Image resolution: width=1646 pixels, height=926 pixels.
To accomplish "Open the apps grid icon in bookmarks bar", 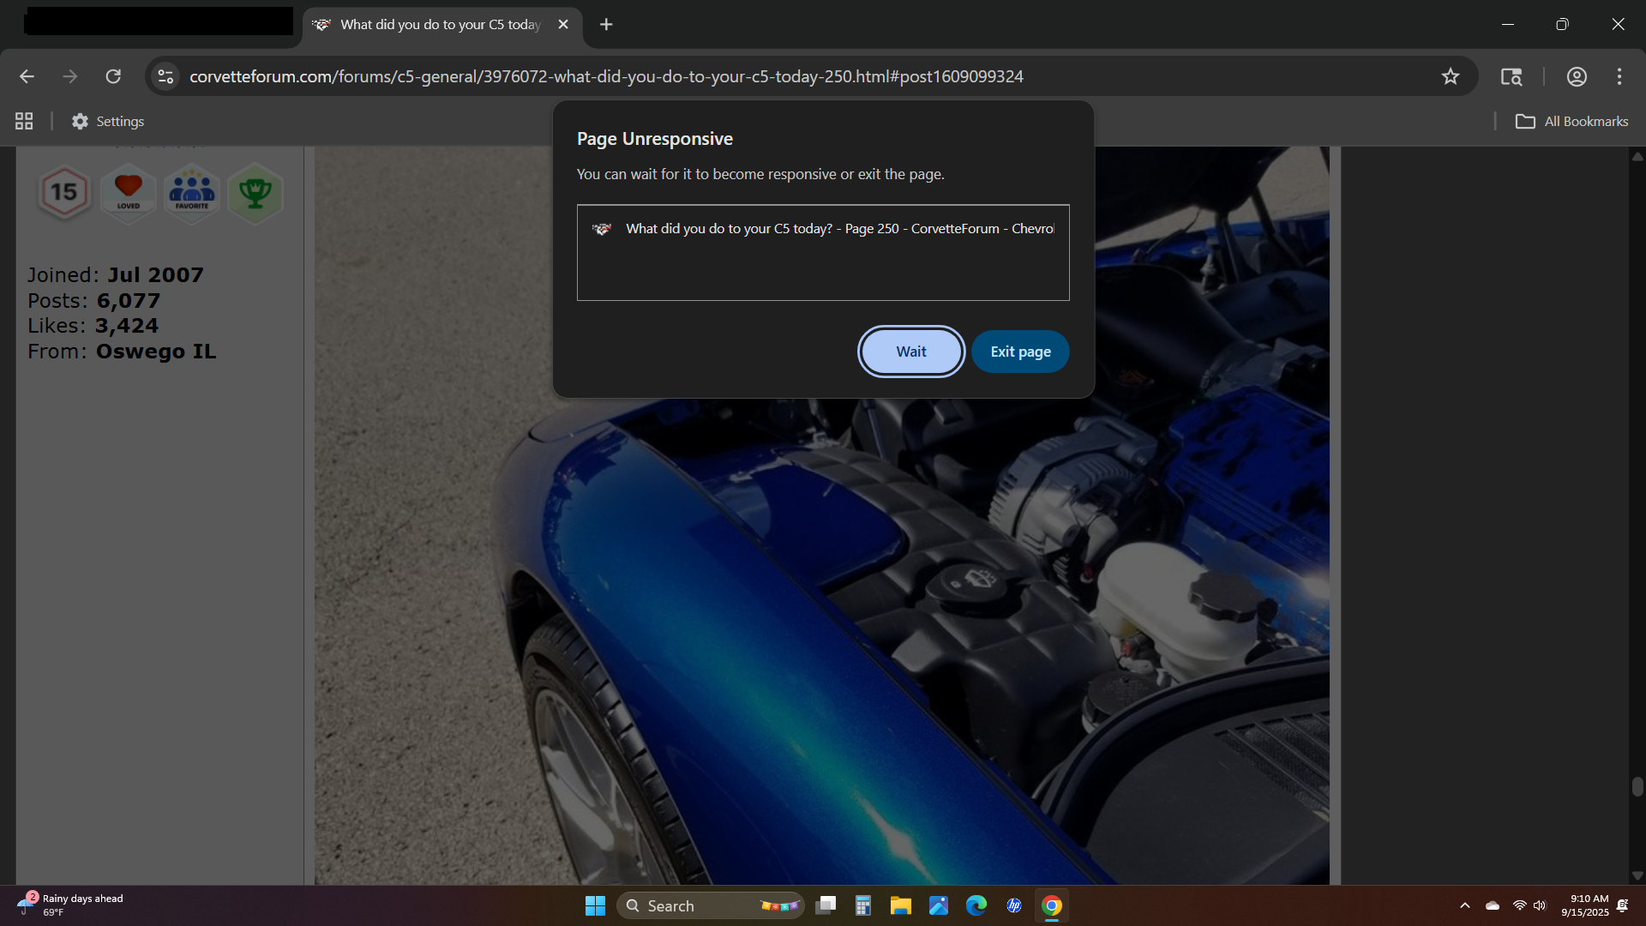I will coord(24,121).
